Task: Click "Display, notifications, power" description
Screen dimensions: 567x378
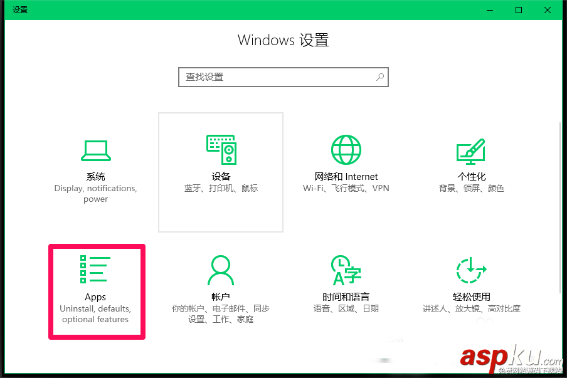Action: tap(96, 194)
